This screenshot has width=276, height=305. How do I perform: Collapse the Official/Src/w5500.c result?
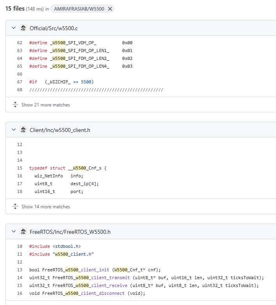pyautogui.click(x=14, y=28)
